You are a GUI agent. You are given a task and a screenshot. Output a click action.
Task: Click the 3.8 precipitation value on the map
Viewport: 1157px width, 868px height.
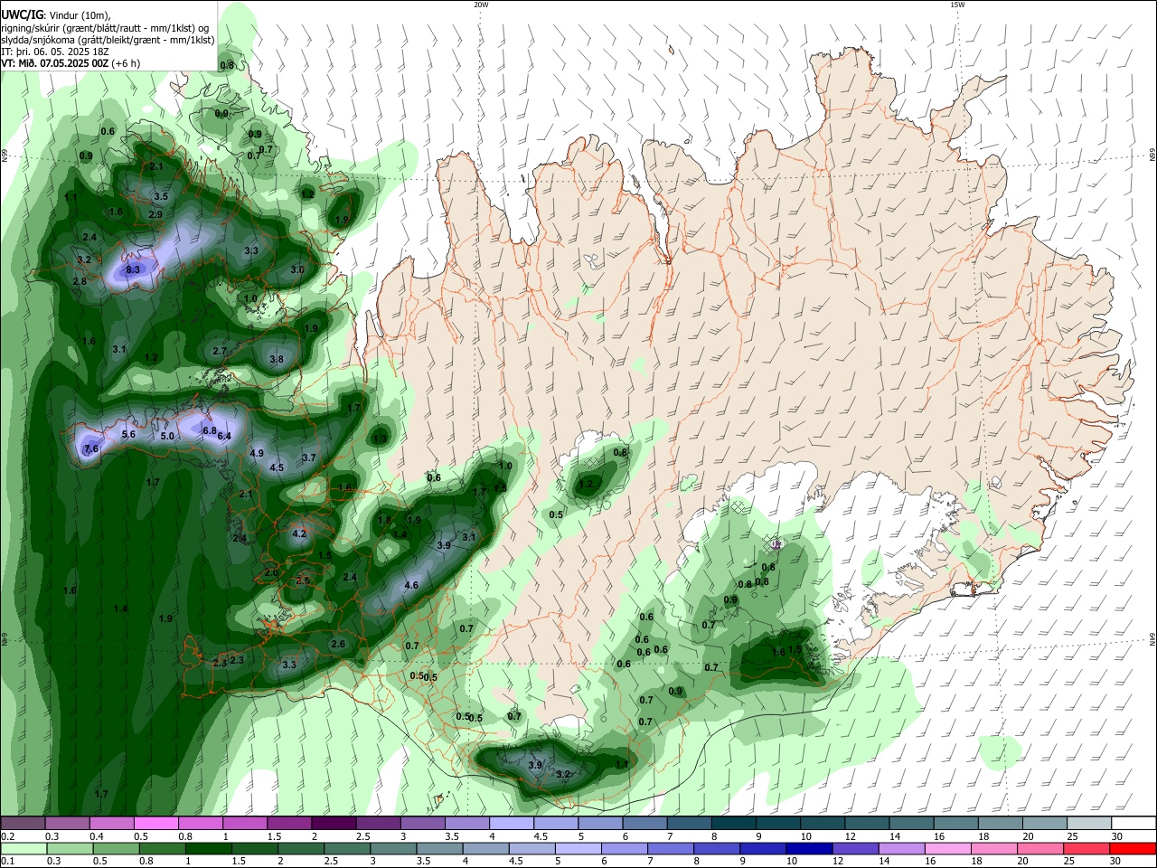(x=277, y=360)
